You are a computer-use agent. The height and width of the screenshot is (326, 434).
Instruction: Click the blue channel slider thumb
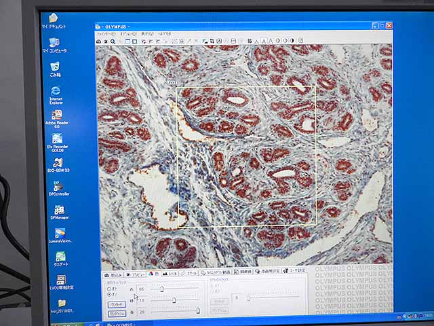point(198,310)
